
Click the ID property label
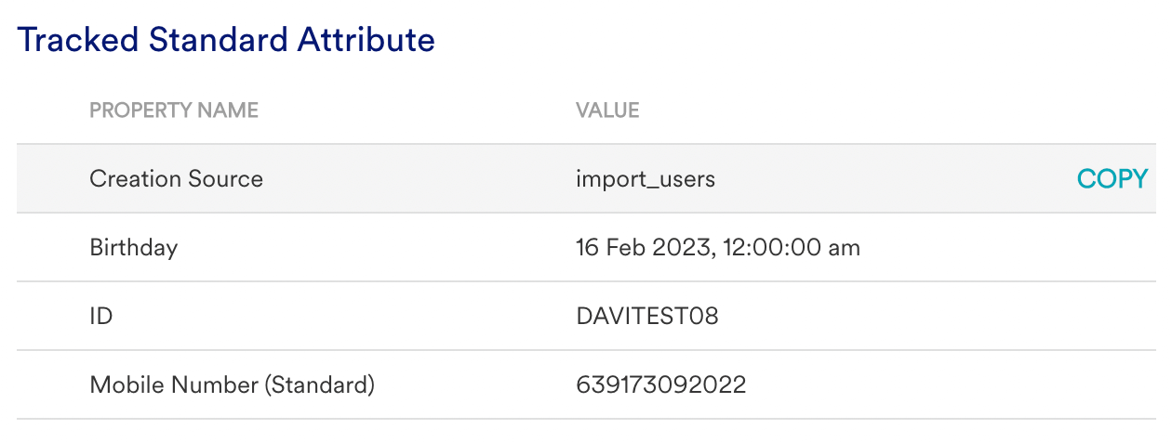[100, 317]
